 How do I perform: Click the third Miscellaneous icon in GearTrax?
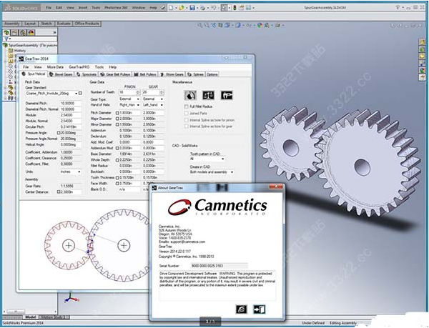pos(227,95)
